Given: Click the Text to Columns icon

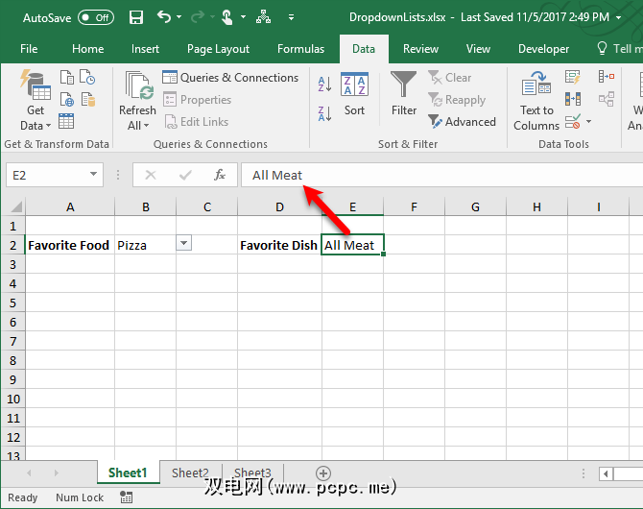Looking at the screenshot, I should [x=536, y=102].
